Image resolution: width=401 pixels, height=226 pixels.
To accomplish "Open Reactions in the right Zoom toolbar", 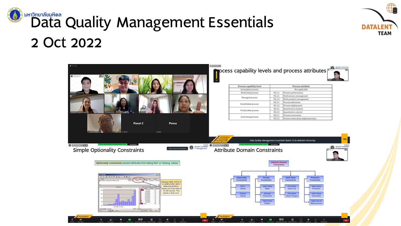I will tap(308, 220).
